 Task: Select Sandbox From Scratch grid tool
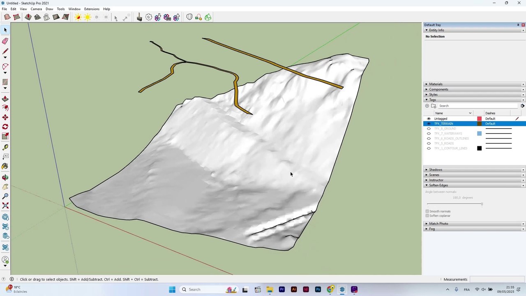tap(17, 17)
